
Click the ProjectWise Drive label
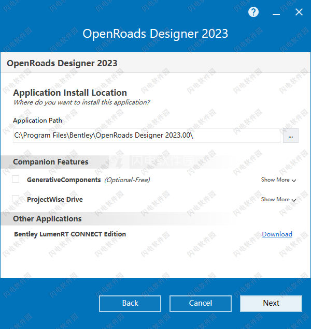click(55, 199)
